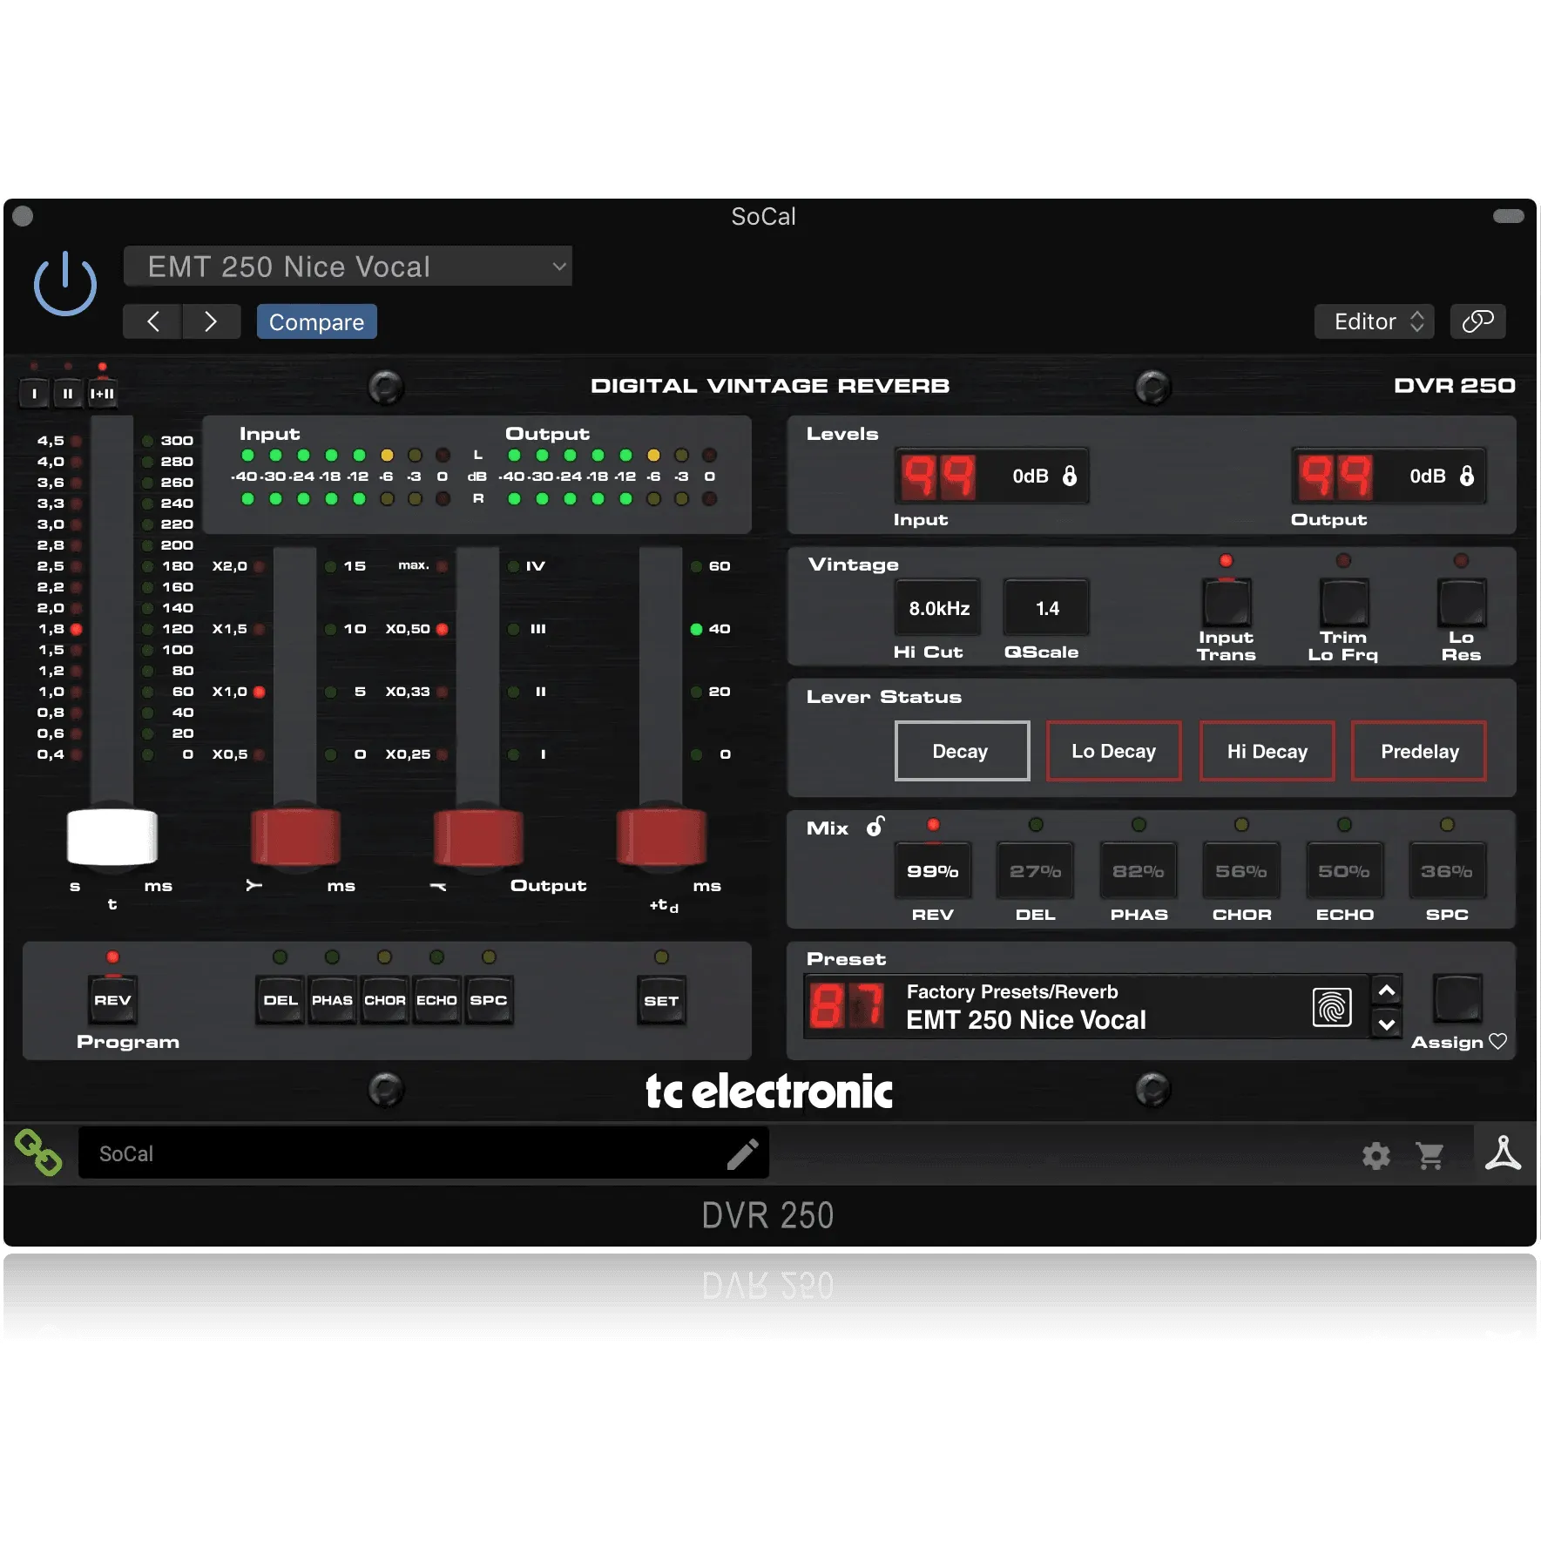Click the CHOR mix 56% value
The image size is (1541, 1541).
(1241, 871)
